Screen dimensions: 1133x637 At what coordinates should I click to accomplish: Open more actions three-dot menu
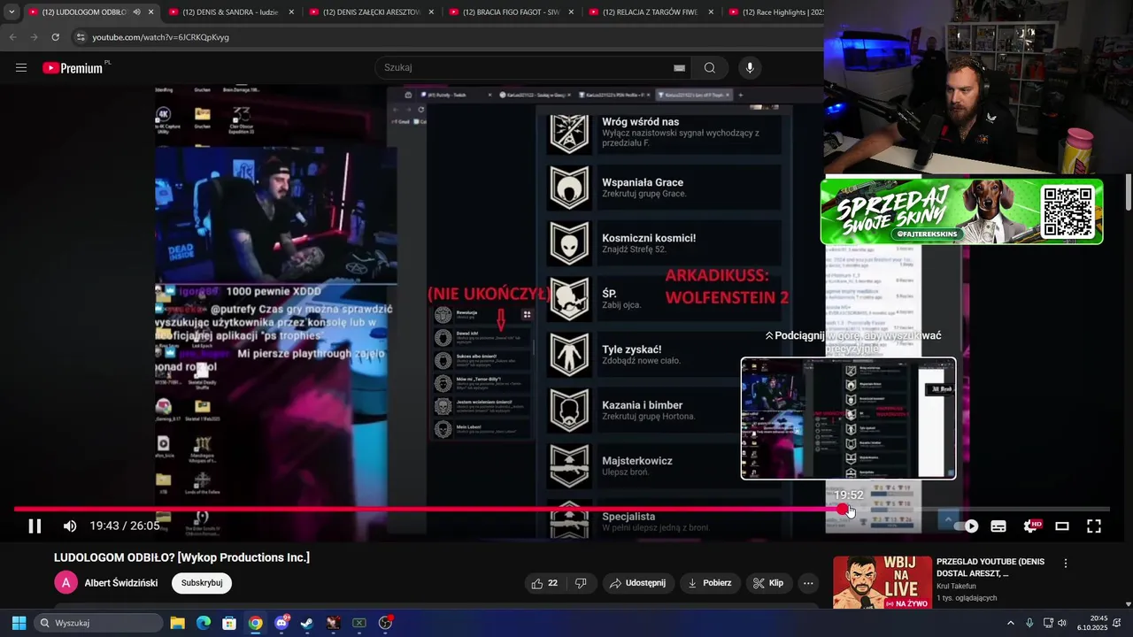808,583
